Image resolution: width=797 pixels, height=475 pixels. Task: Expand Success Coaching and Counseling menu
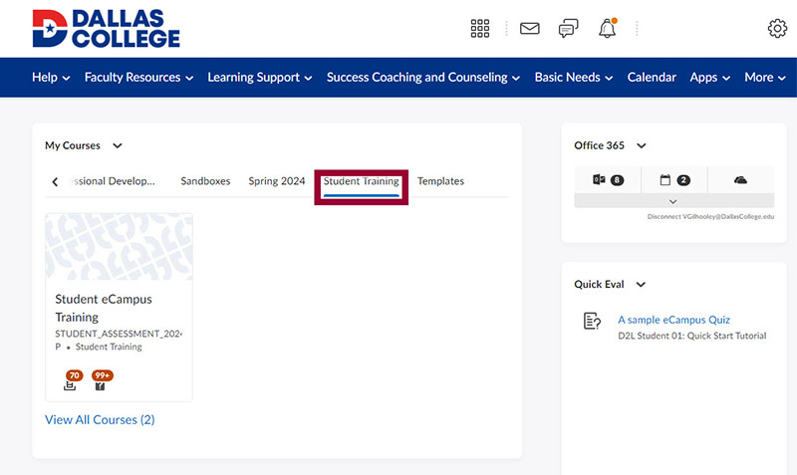(x=422, y=78)
